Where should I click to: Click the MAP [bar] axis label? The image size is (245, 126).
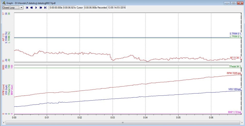pyautogui.click(x=12, y=90)
